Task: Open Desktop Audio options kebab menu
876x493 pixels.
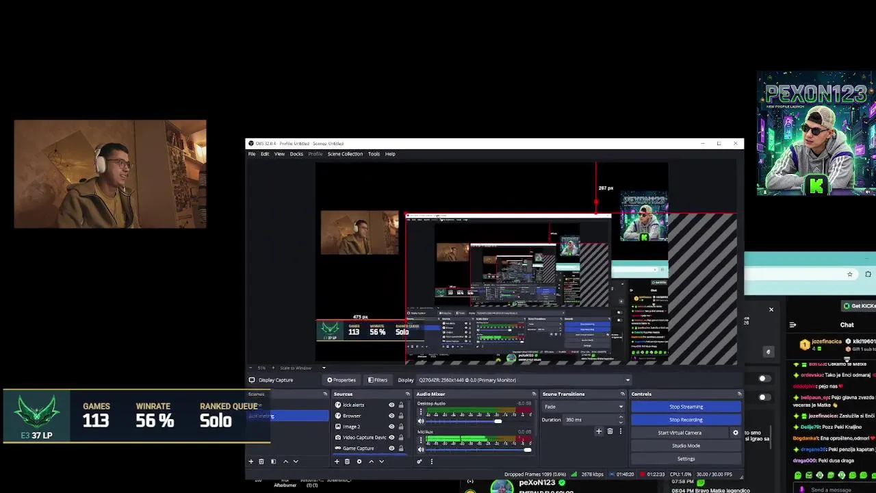Action: coord(421,412)
